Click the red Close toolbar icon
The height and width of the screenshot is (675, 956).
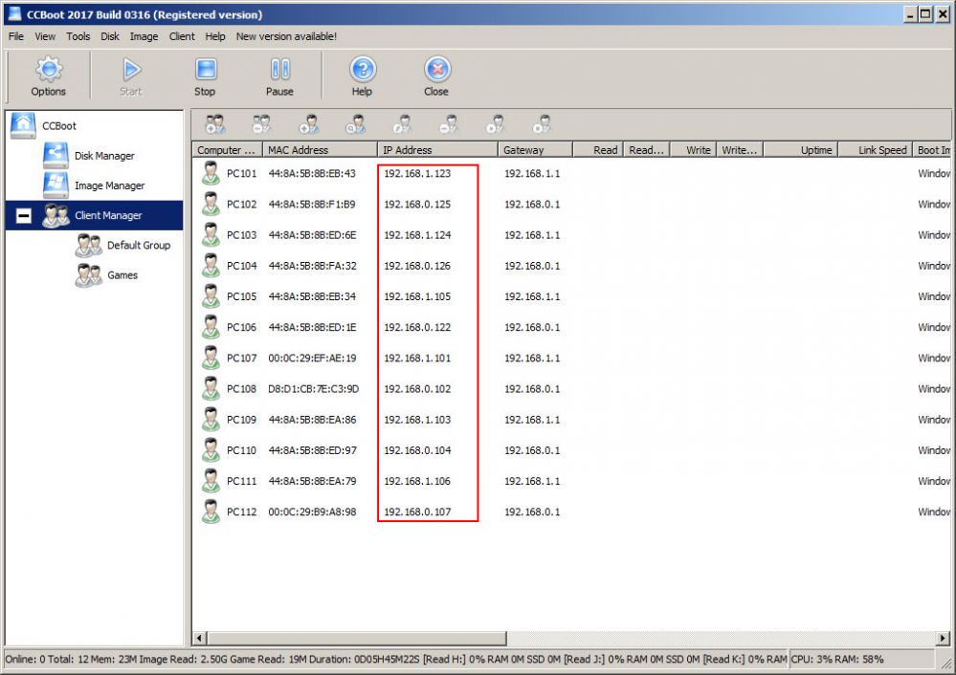pos(437,69)
